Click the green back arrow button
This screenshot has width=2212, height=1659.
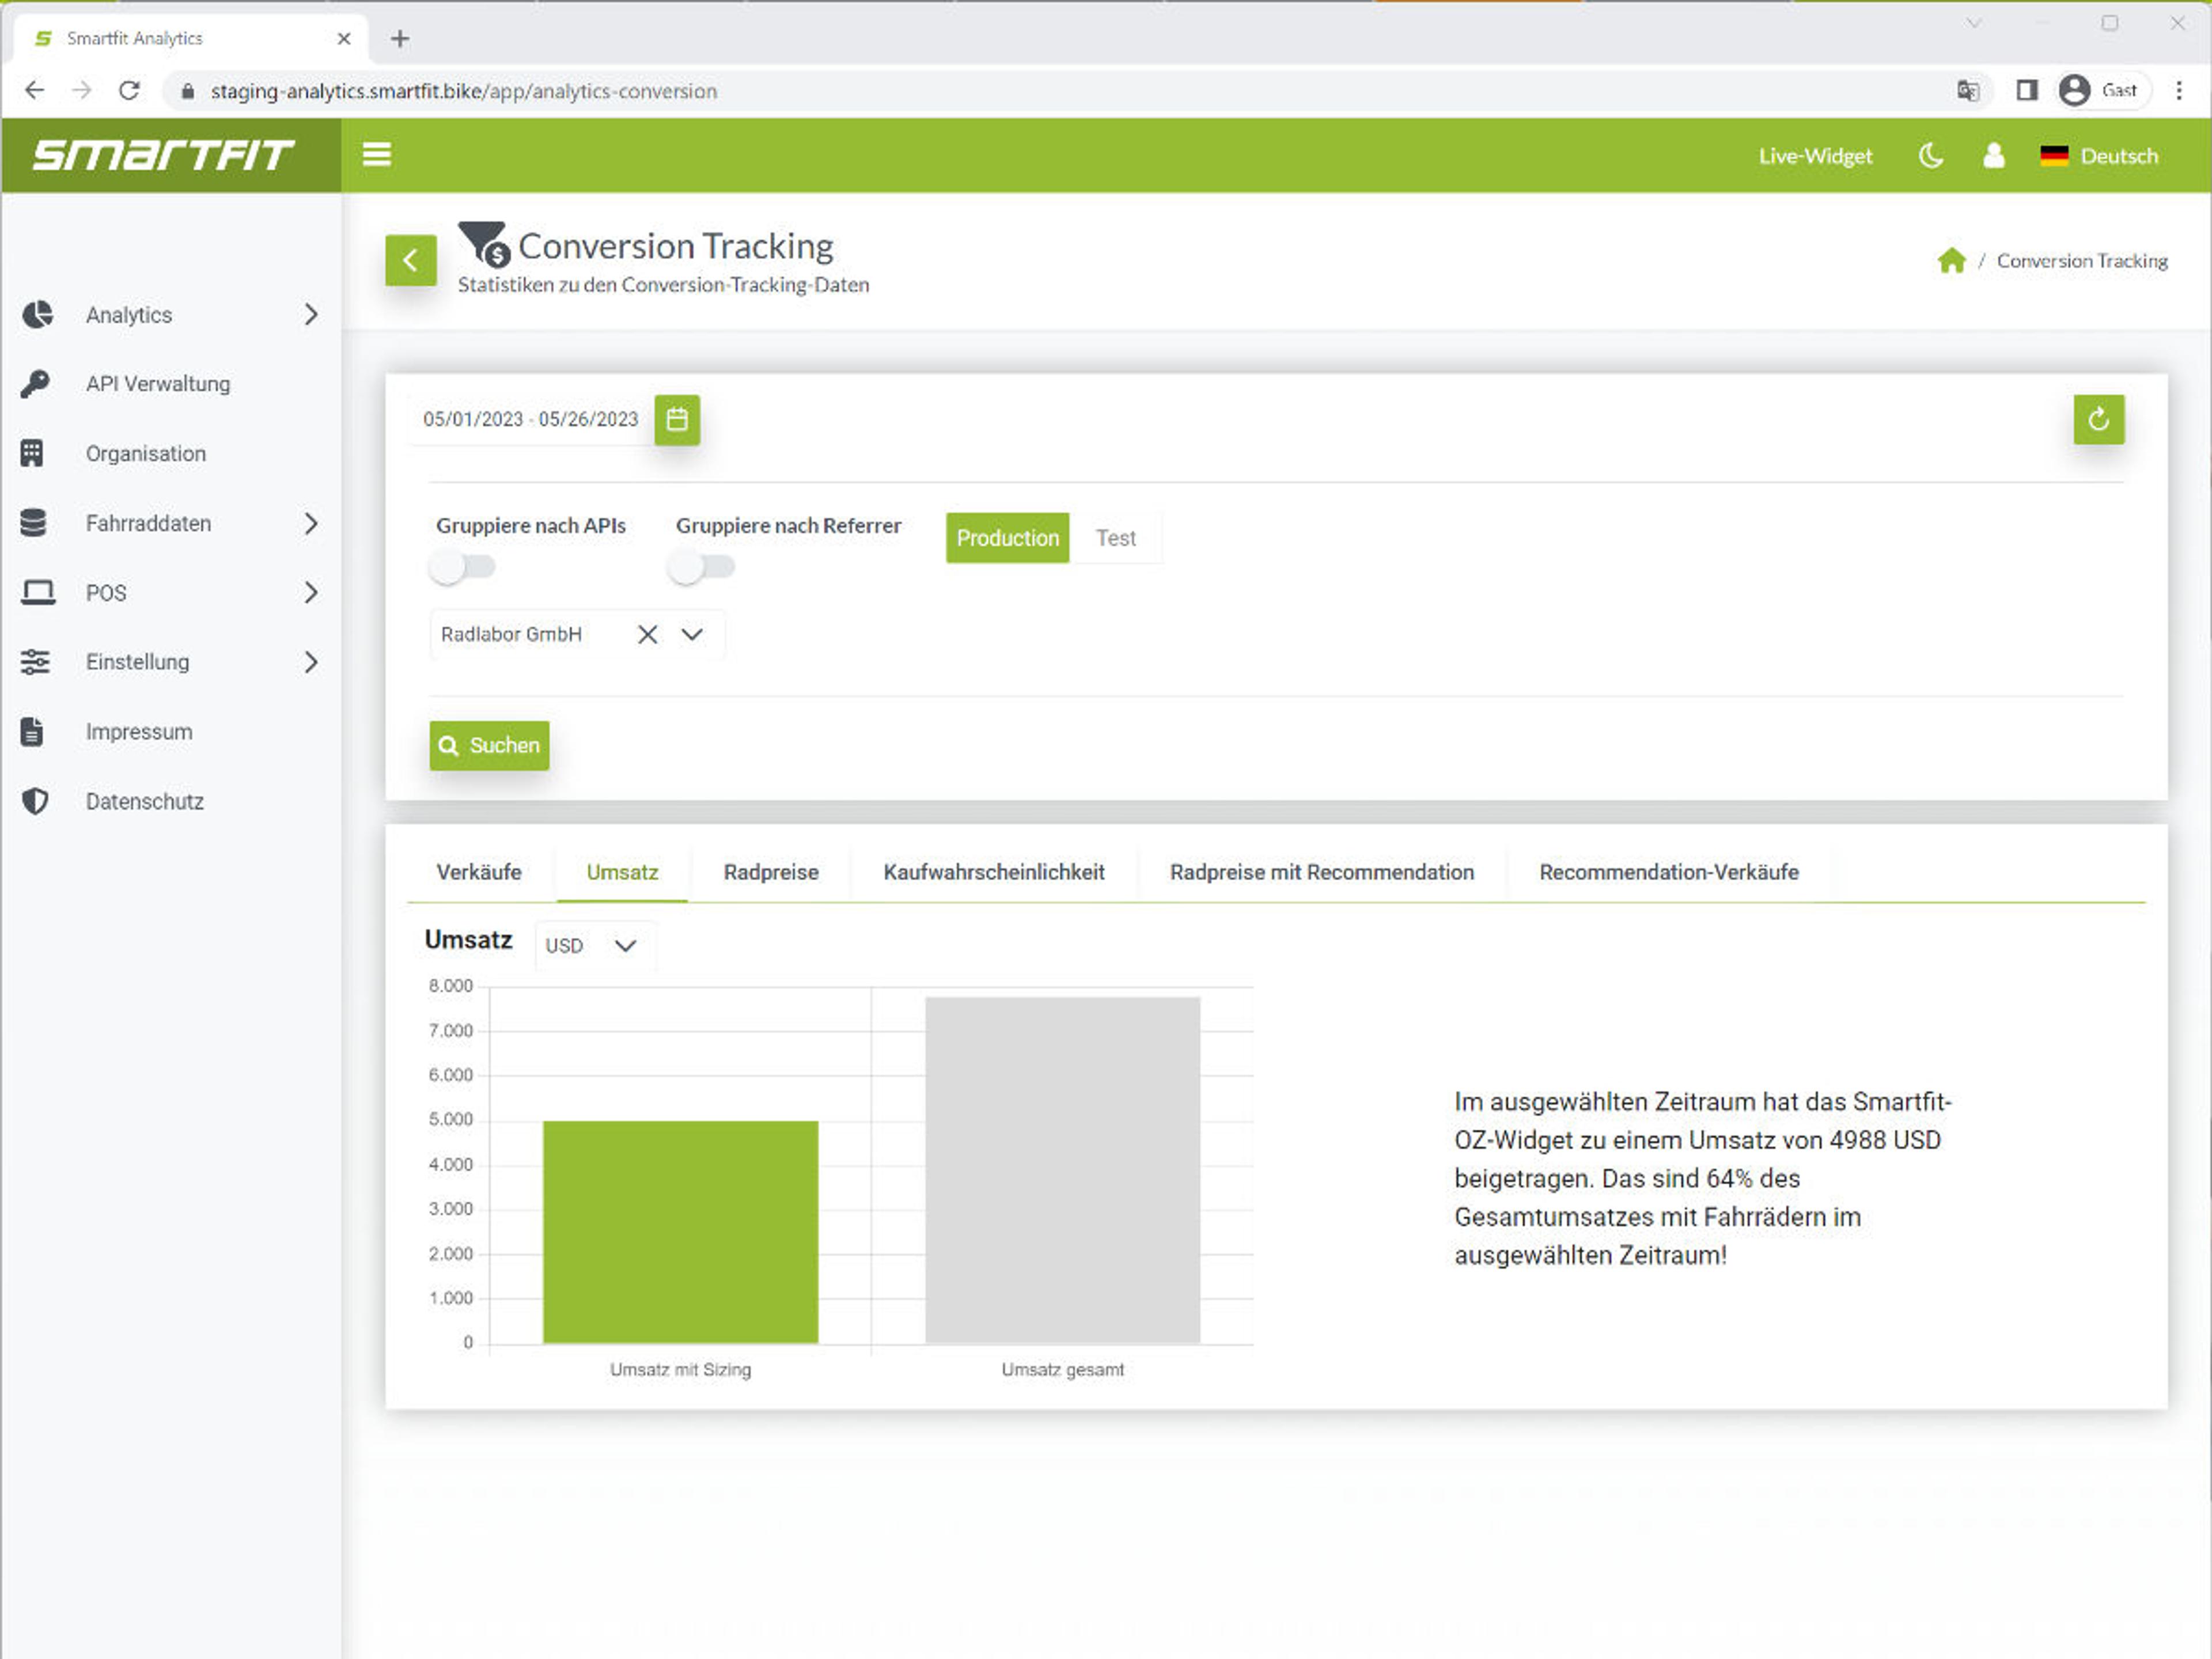click(410, 260)
